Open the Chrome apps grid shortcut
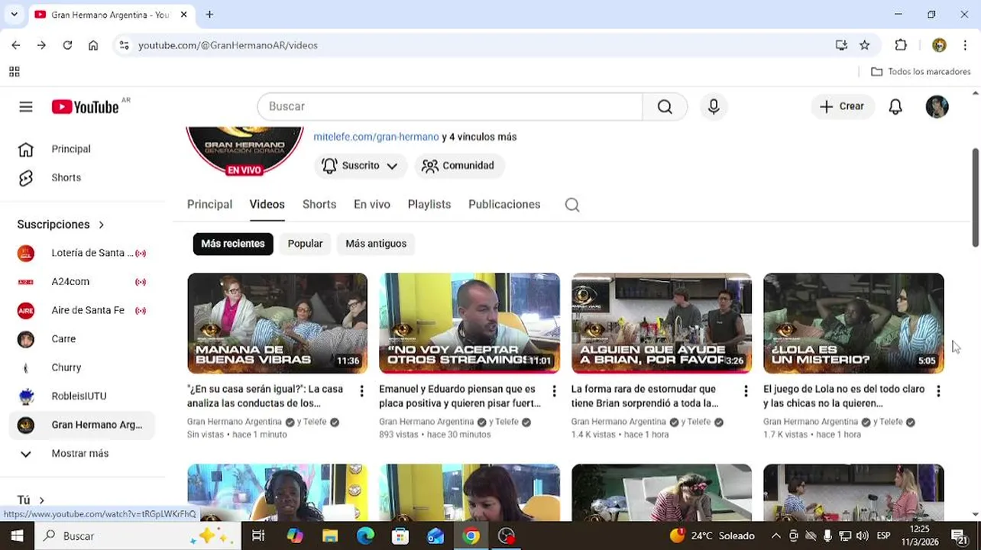The height and width of the screenshot is (550, 981). click(14, 72)
